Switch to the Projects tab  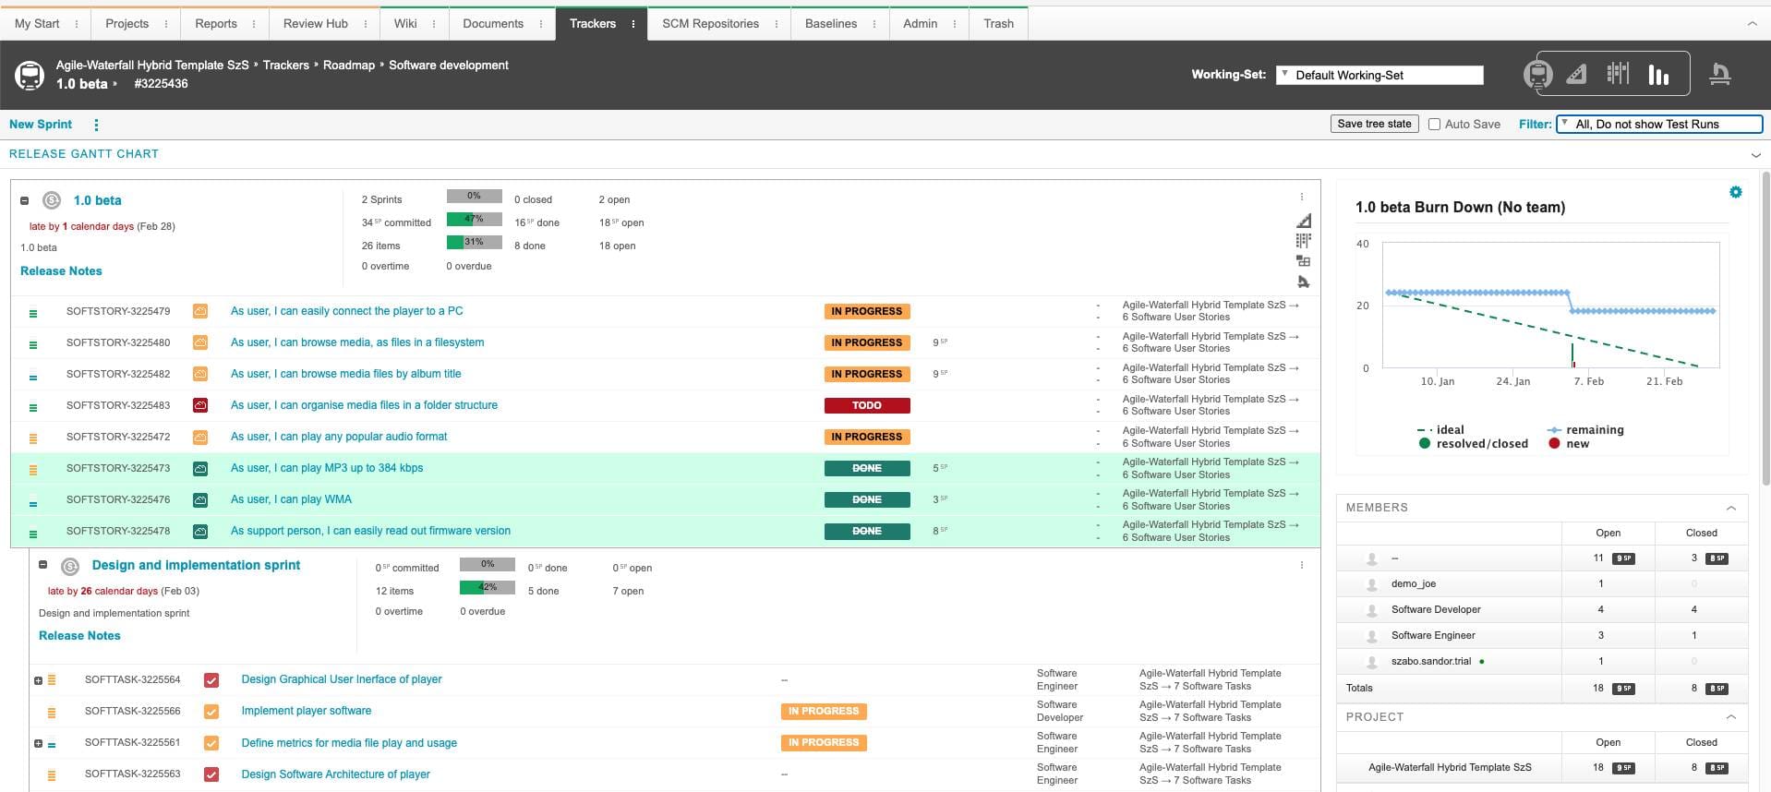[126, 24]
